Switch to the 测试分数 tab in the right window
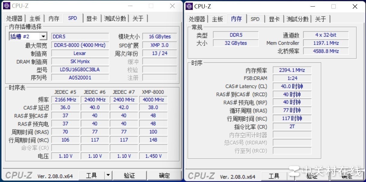The image size is (366, 182). coord(298,19)
